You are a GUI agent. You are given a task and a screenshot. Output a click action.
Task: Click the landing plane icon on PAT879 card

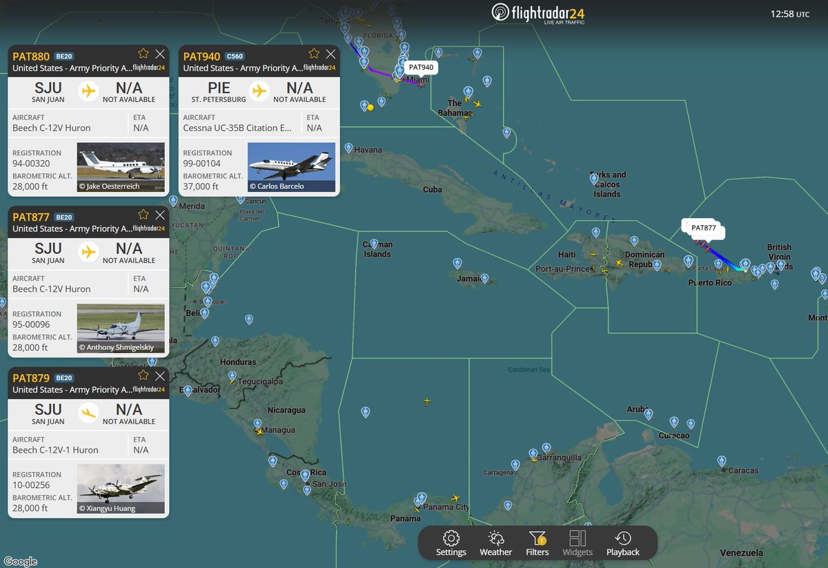(88, 412)
